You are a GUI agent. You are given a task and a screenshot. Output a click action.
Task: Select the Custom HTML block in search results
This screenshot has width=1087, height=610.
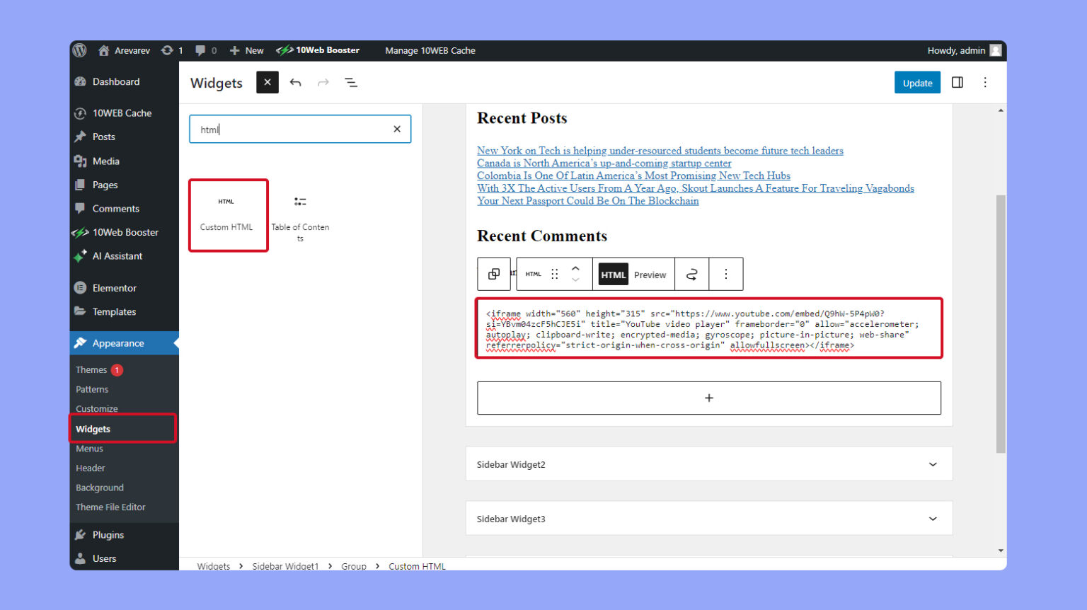pos(228,215)
